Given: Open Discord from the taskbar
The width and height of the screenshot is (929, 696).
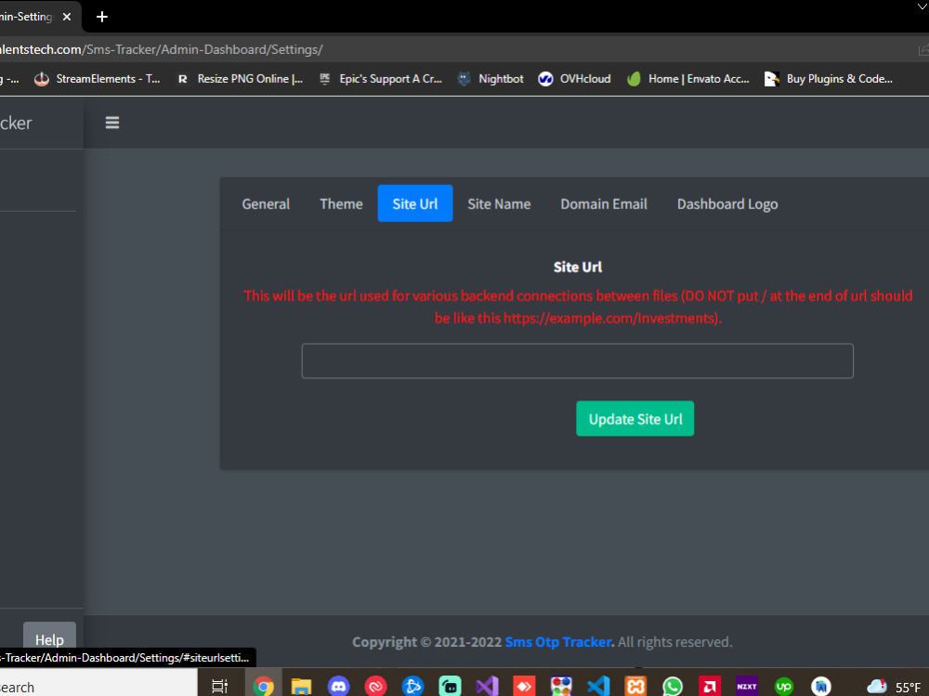Looking at the screenshot, I should click(x=338, y=687).
